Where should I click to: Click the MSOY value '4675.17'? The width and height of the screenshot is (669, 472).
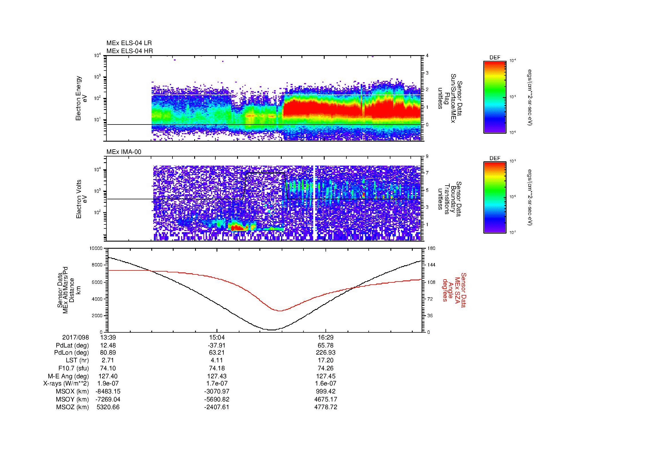coord(326,399)
